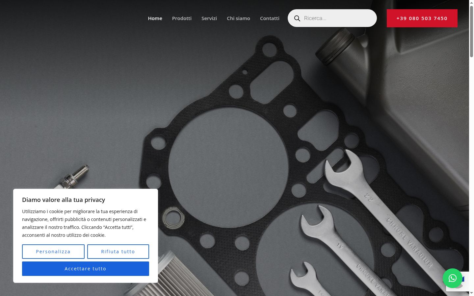Open the Servizi page

[209, 18]
